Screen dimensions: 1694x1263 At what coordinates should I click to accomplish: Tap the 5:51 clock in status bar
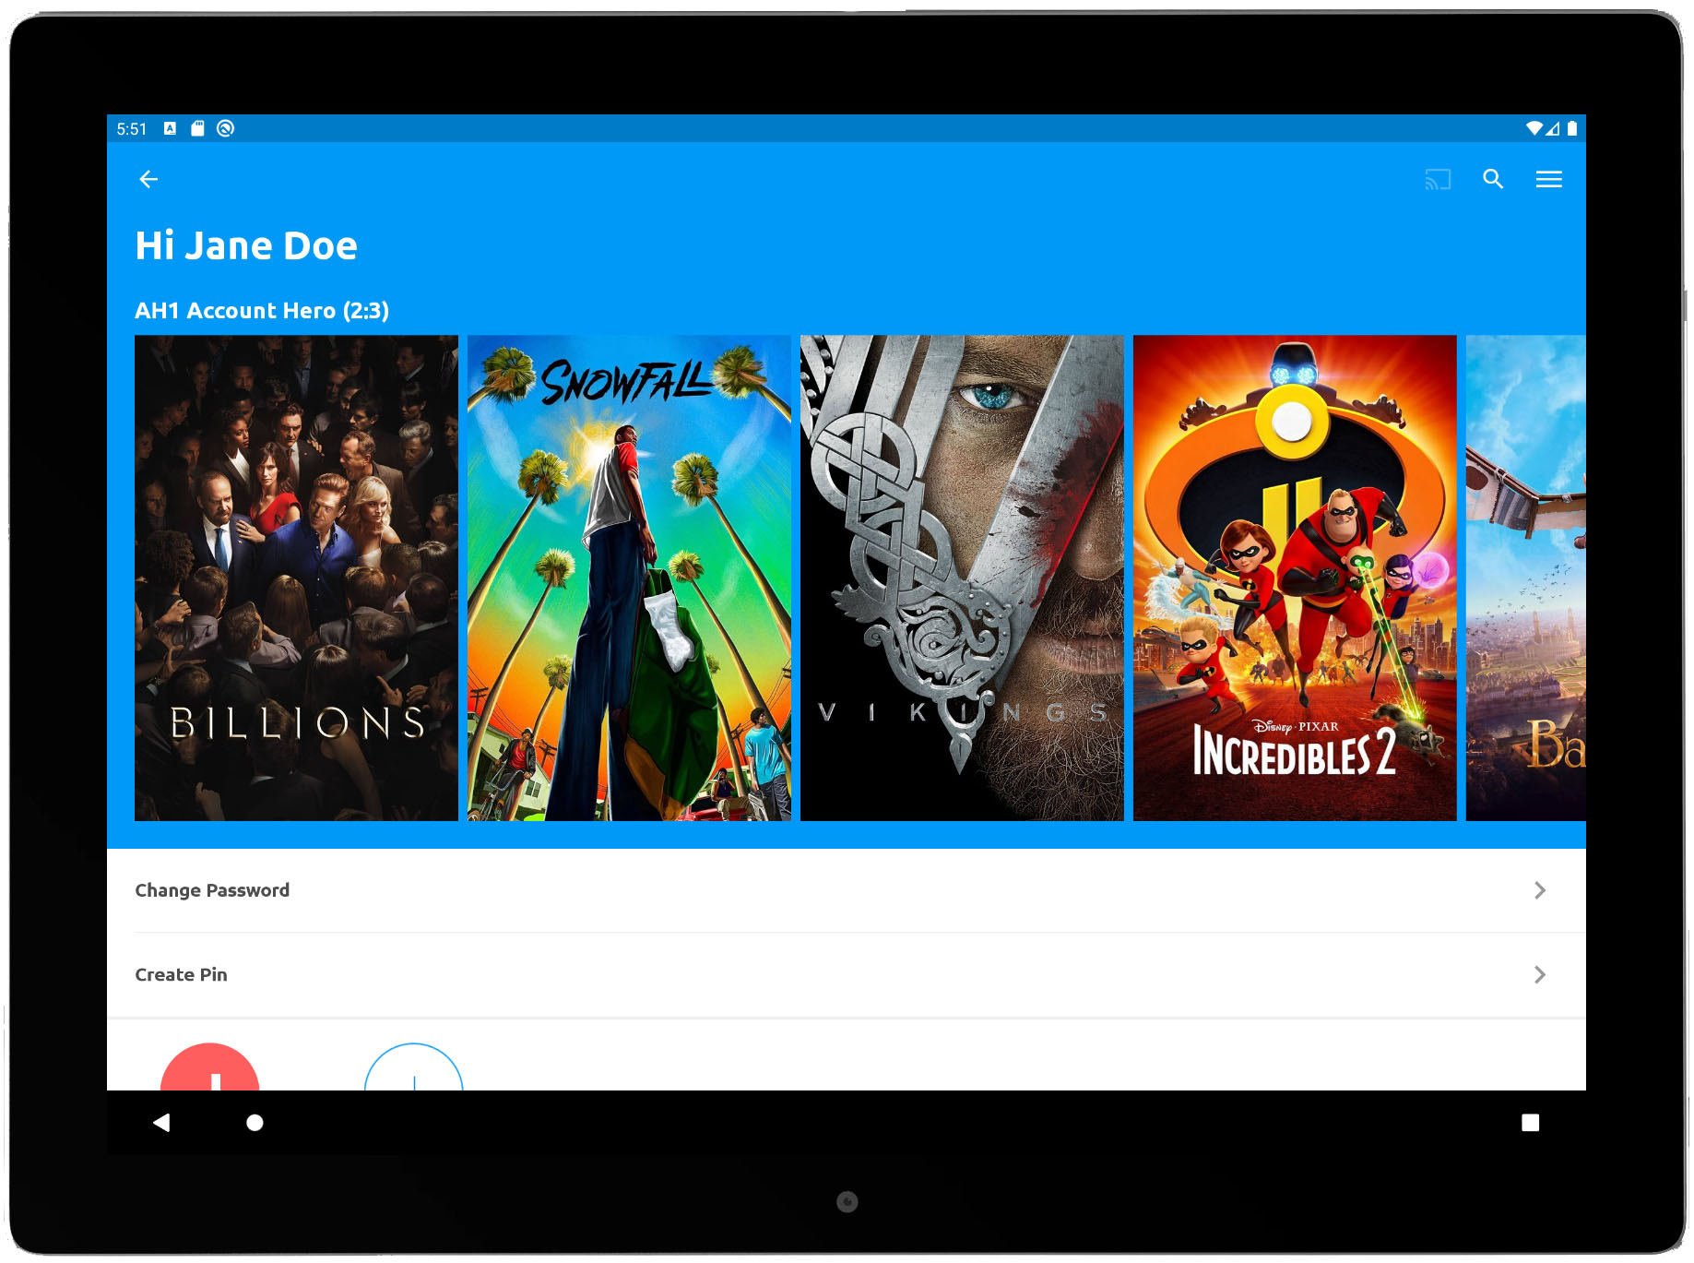click(131, 129)
